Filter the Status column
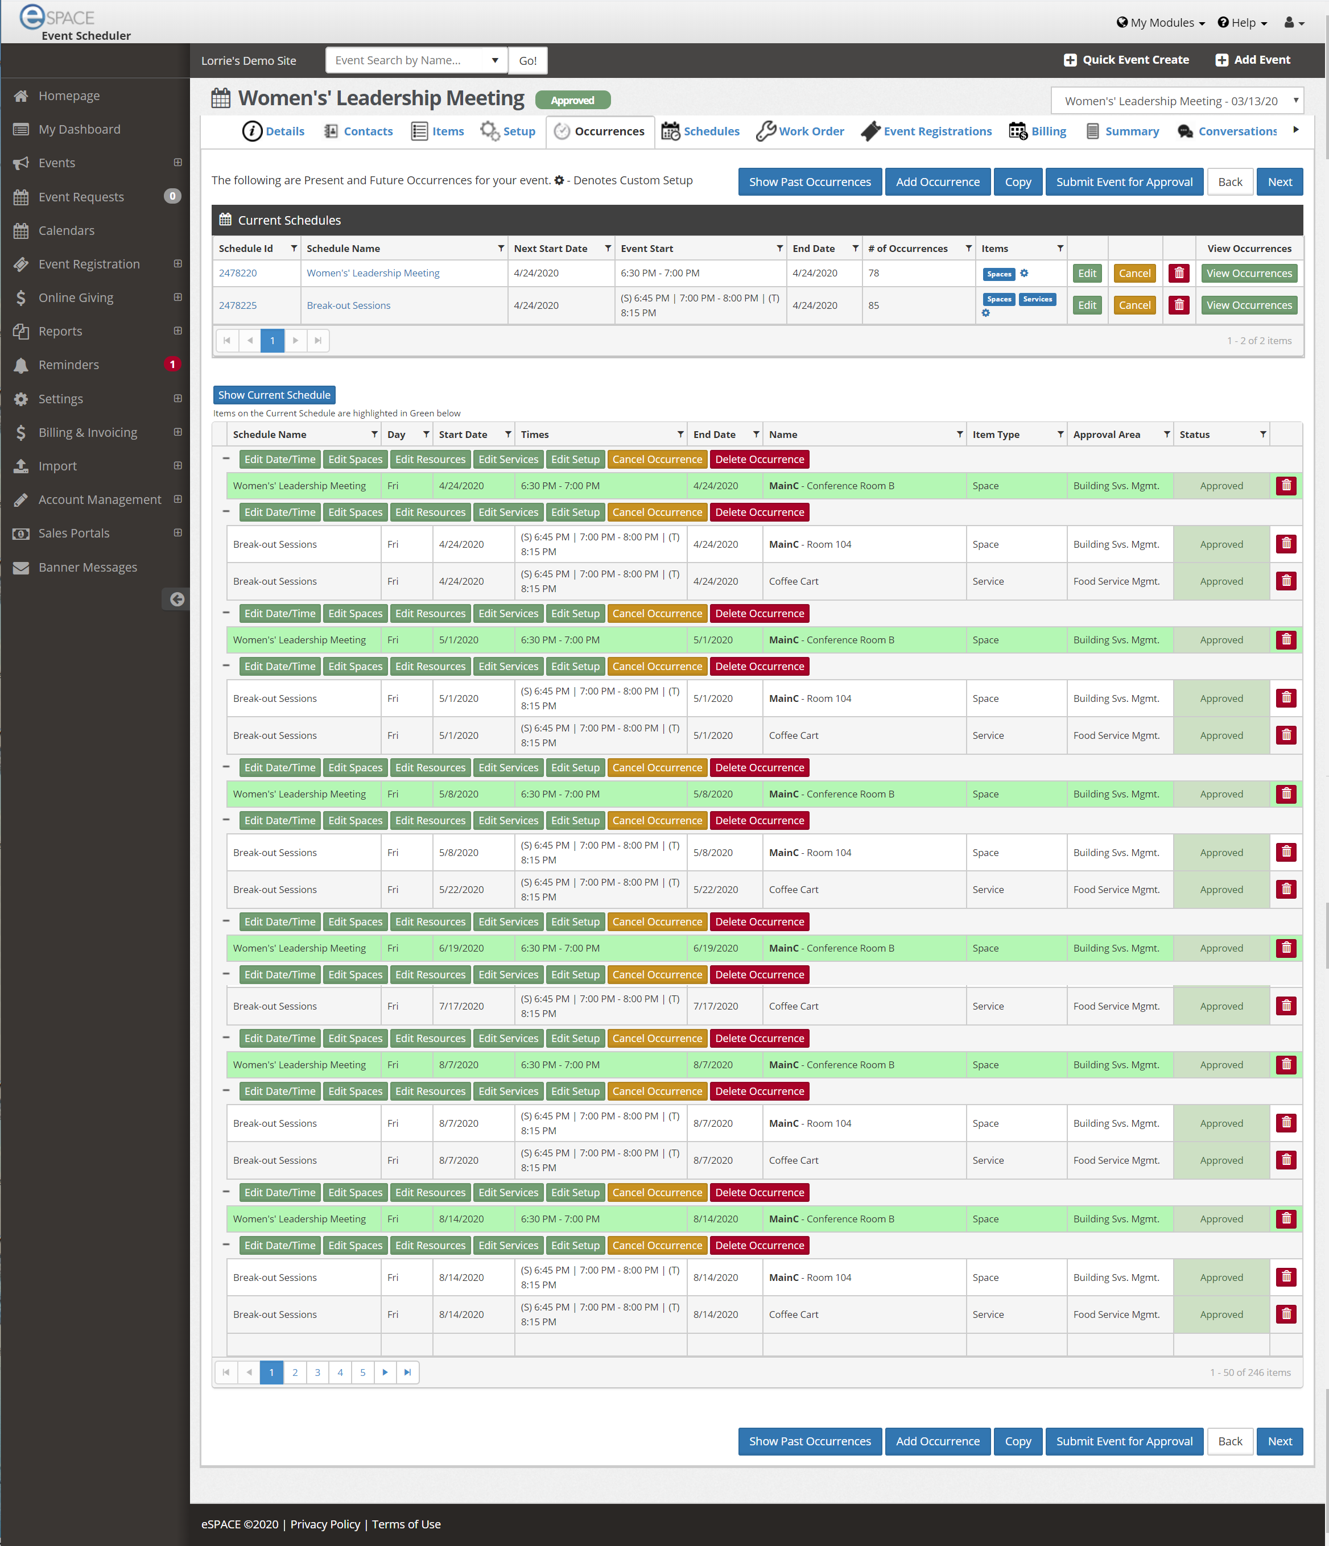This screenshot has height=1546, width=1329. (x=1264, y=434)
